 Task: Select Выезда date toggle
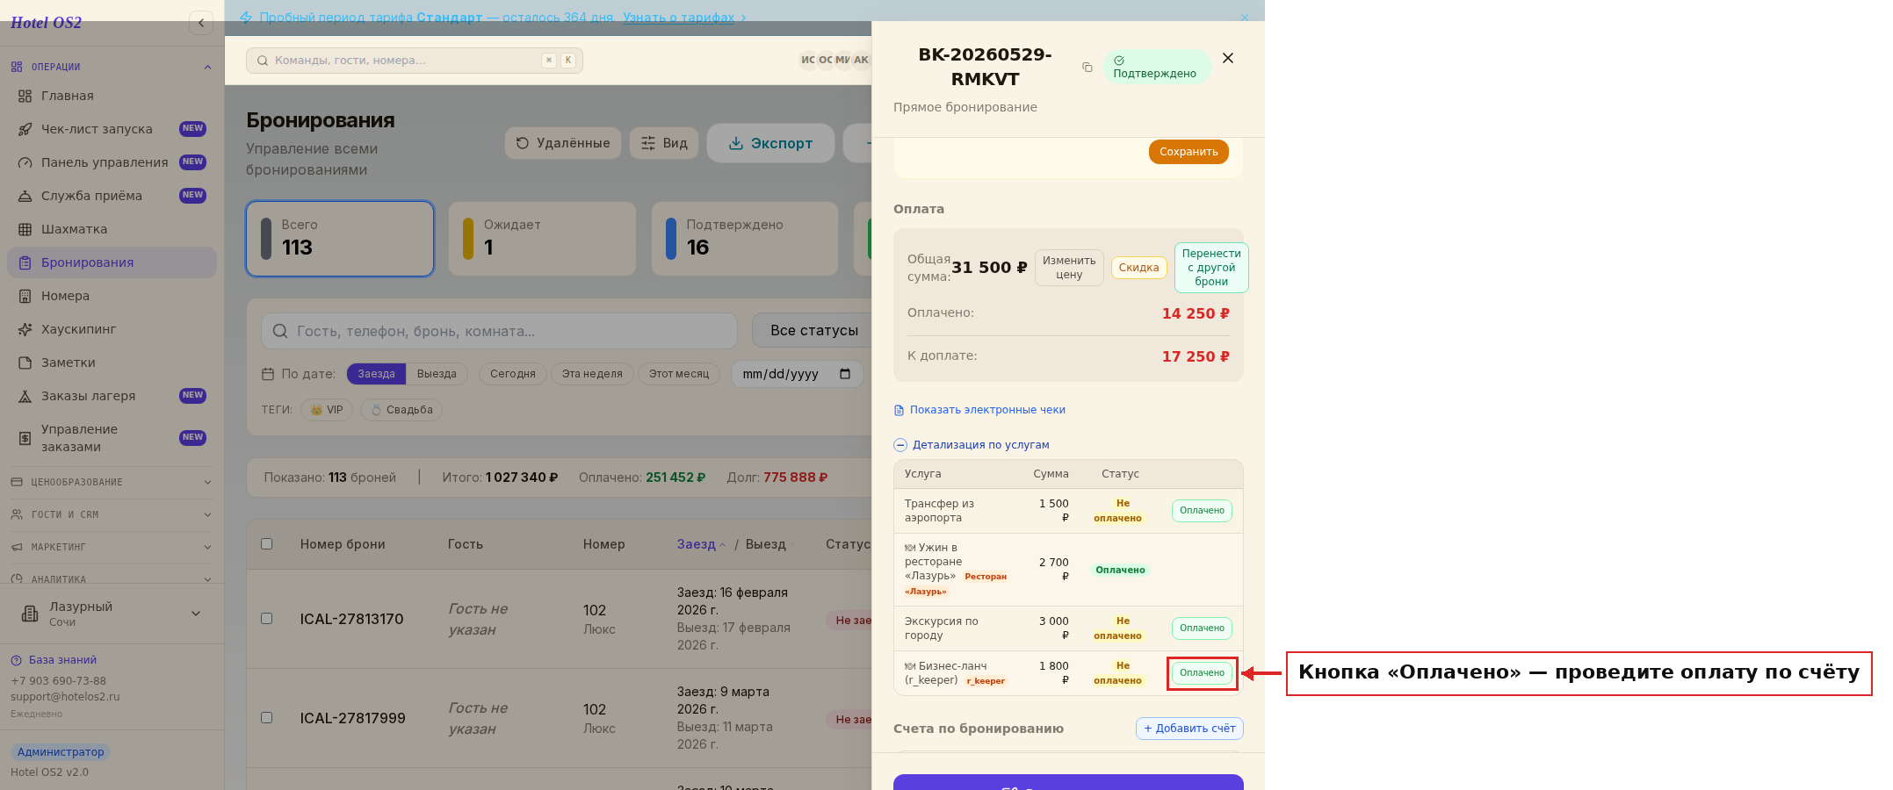(437, 374)
